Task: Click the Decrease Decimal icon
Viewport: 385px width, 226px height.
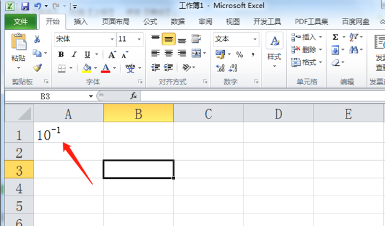Action: (x=233, y=68)
